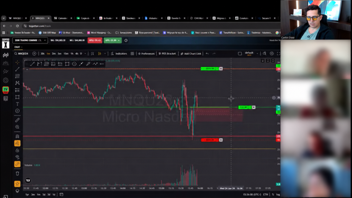Click the trash can remove-drawings icon
The height and width of the screenshot is (198, 352).
click(x=17, y=173)
